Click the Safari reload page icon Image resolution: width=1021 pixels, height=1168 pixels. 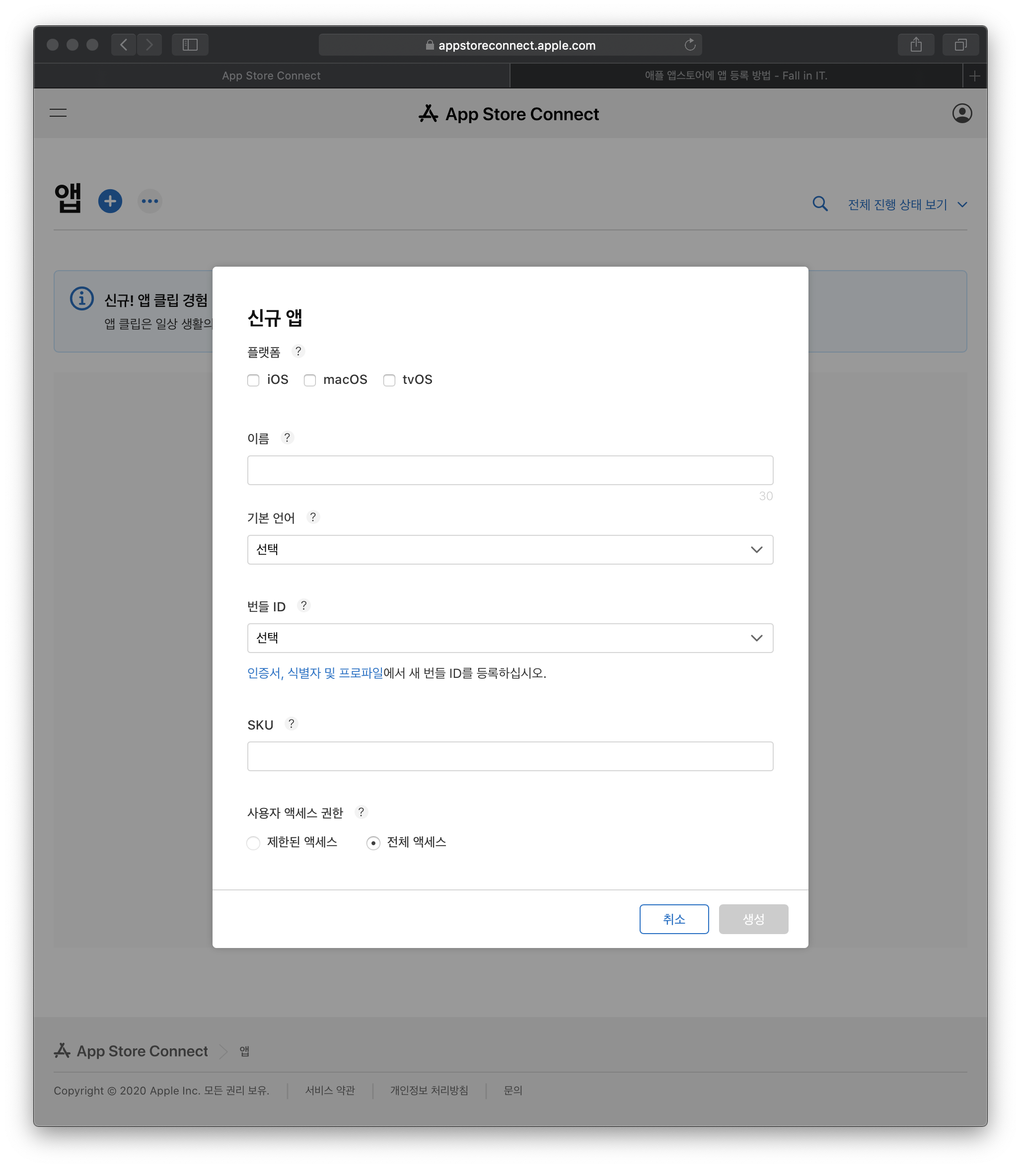(689, 45)
